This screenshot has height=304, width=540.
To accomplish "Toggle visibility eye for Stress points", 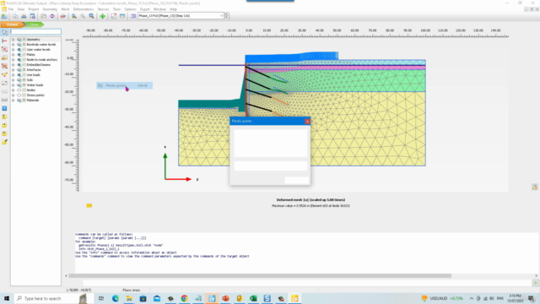I will pos(19,95).
